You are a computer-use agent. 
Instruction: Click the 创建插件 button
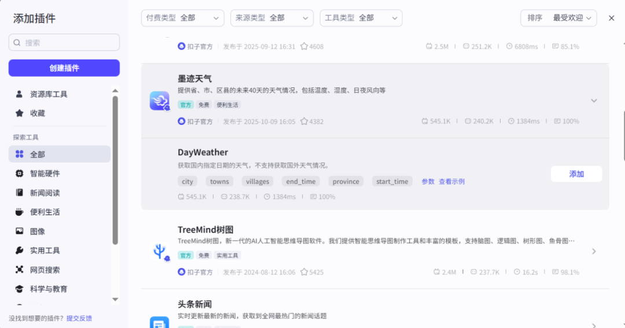point(64,68)
